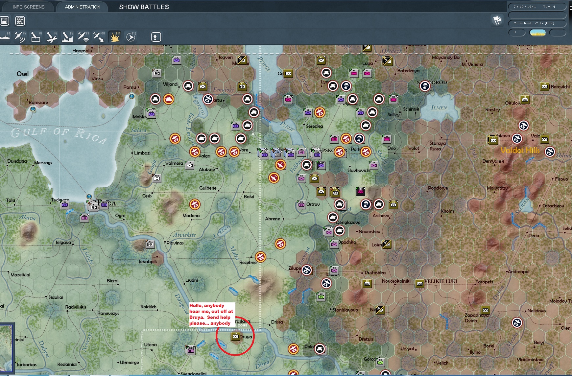Select the F9 air transport parachute mode
572x376 pixels.
(83, 37)
